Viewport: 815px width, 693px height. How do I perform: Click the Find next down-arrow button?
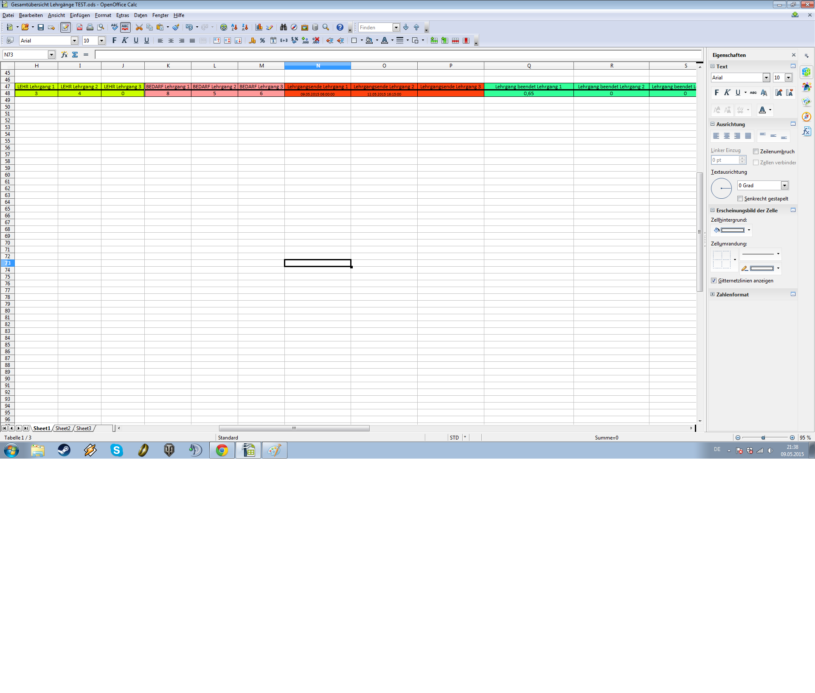tap(406, 28)
